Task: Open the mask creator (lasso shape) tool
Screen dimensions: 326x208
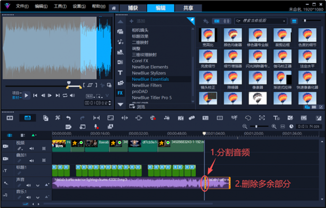Action: 248,118
